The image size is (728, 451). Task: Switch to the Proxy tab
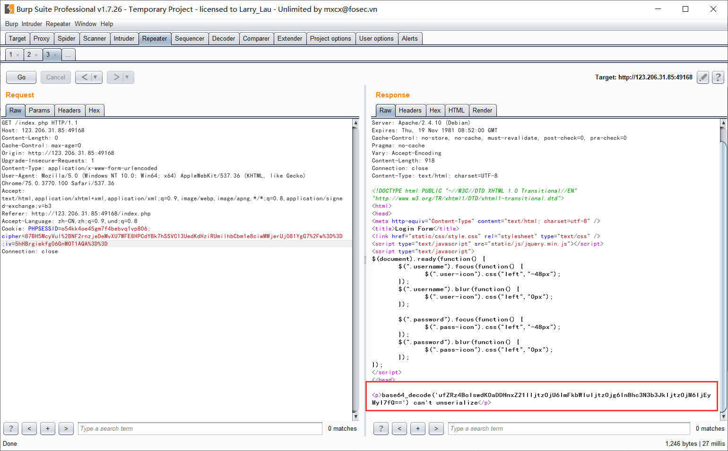click(x=42, y=39)
